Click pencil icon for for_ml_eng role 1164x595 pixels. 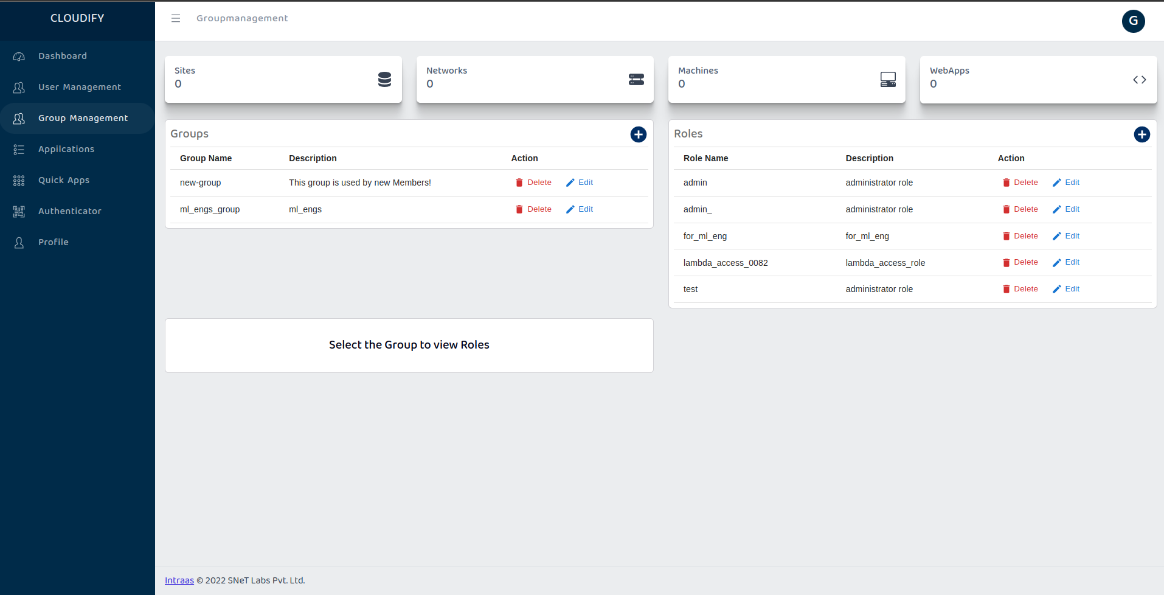click(x=1056, y=236)
